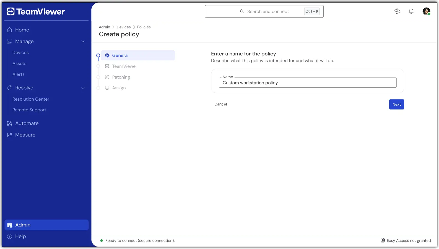439x249 pixels.
Task: Click the Ctrl + K shortcut badge
Action: click(312, 11)
